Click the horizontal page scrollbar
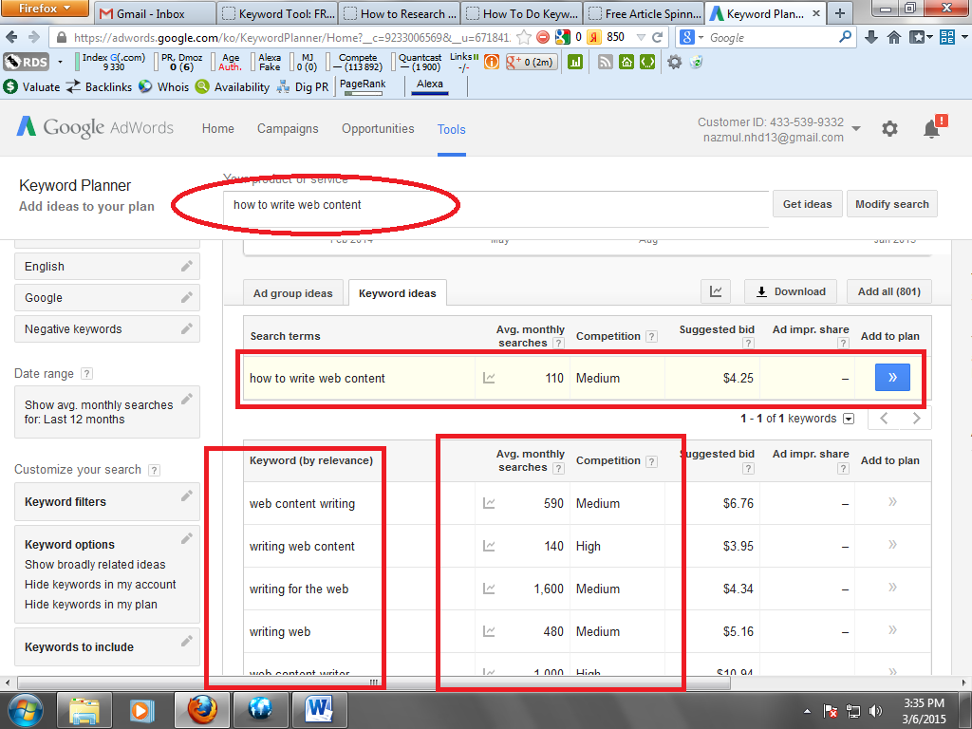The width and height of the screenshot is (972, 729). coord(374,682)
